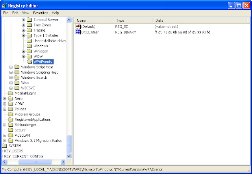Click the Type 1 Installer folder icon
This screenshot has height=174, width=252.
[30, 35]
